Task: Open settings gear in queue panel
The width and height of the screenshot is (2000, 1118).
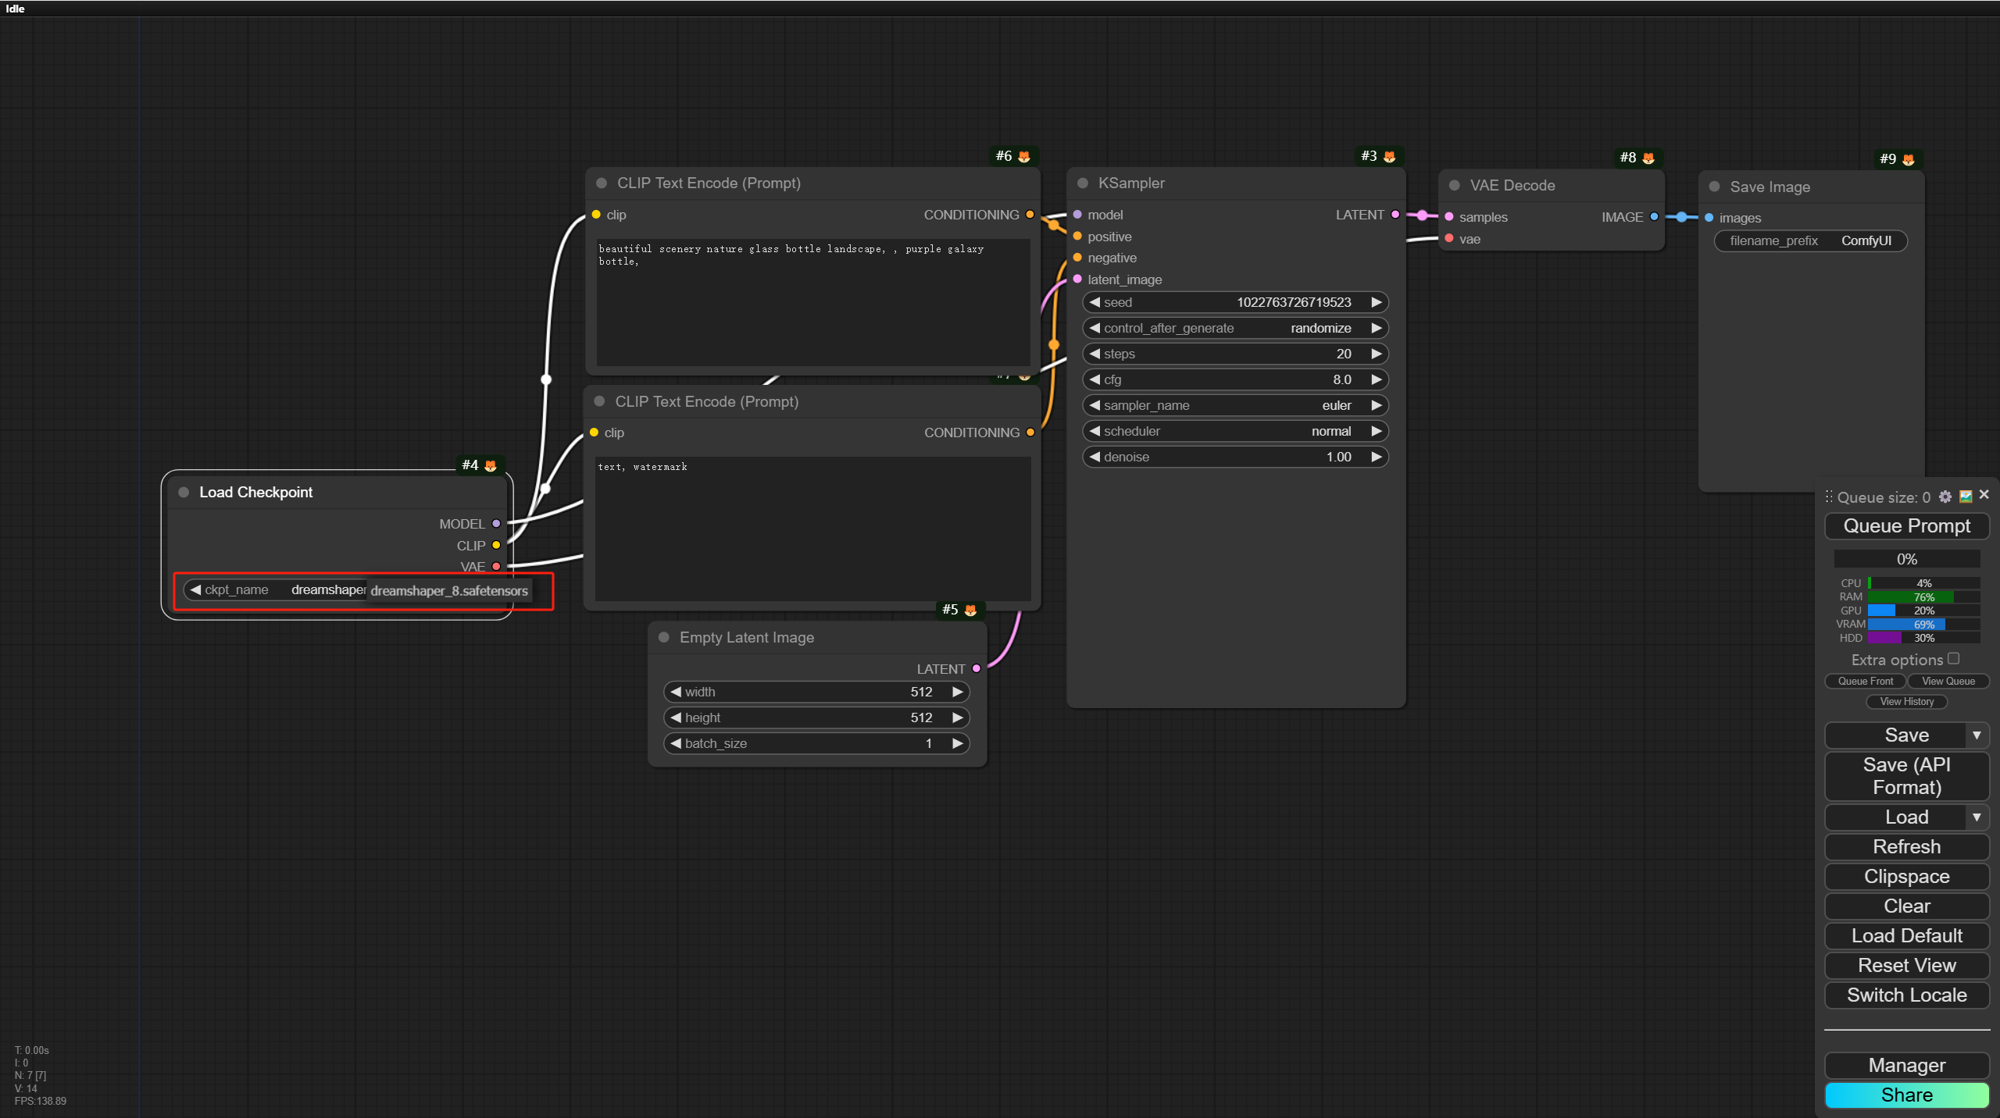Action: click(x=1945, y=497)
